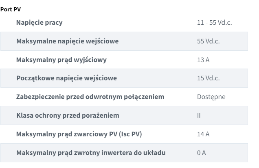Select "Zabezpieczenie przed odwrotnym połączeniem" label
259x168 pixels.
point(90,97)
